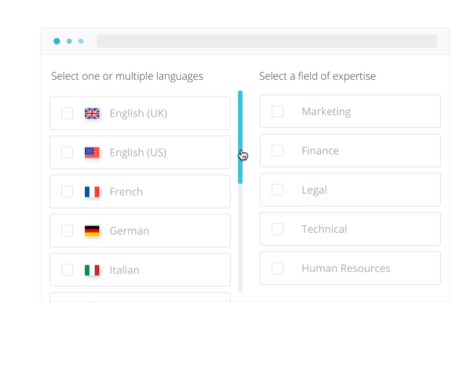
Task: Click the French flag icon
Action: (x=92, y=192)
